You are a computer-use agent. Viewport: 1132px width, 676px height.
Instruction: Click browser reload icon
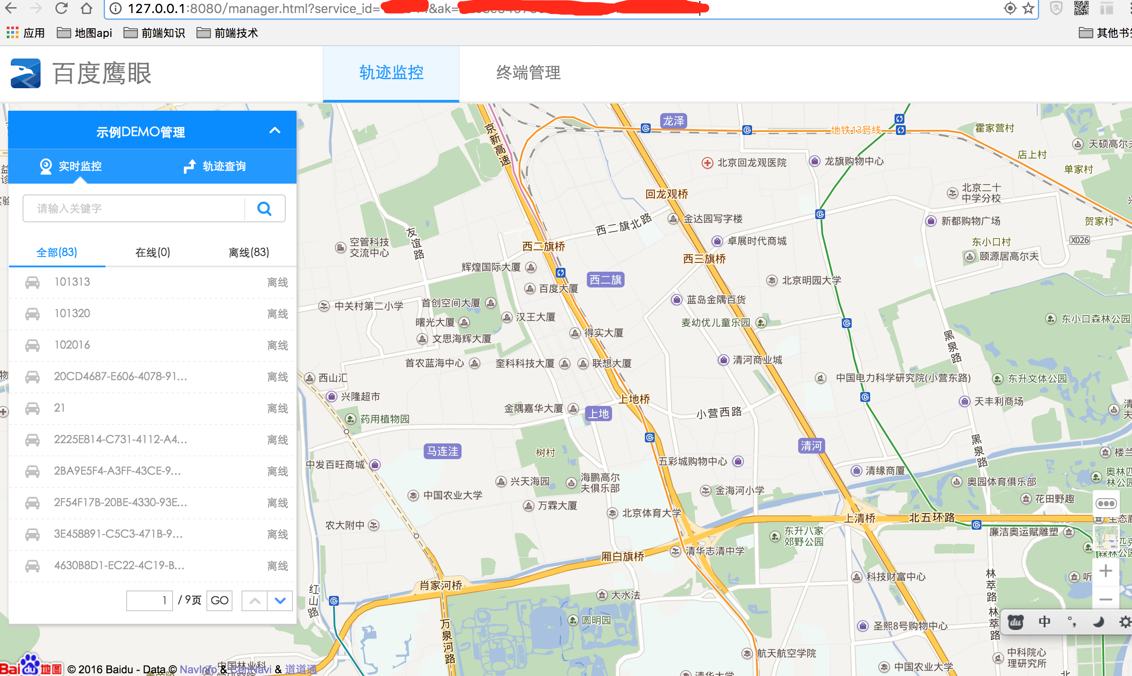(x=61, y=8)
